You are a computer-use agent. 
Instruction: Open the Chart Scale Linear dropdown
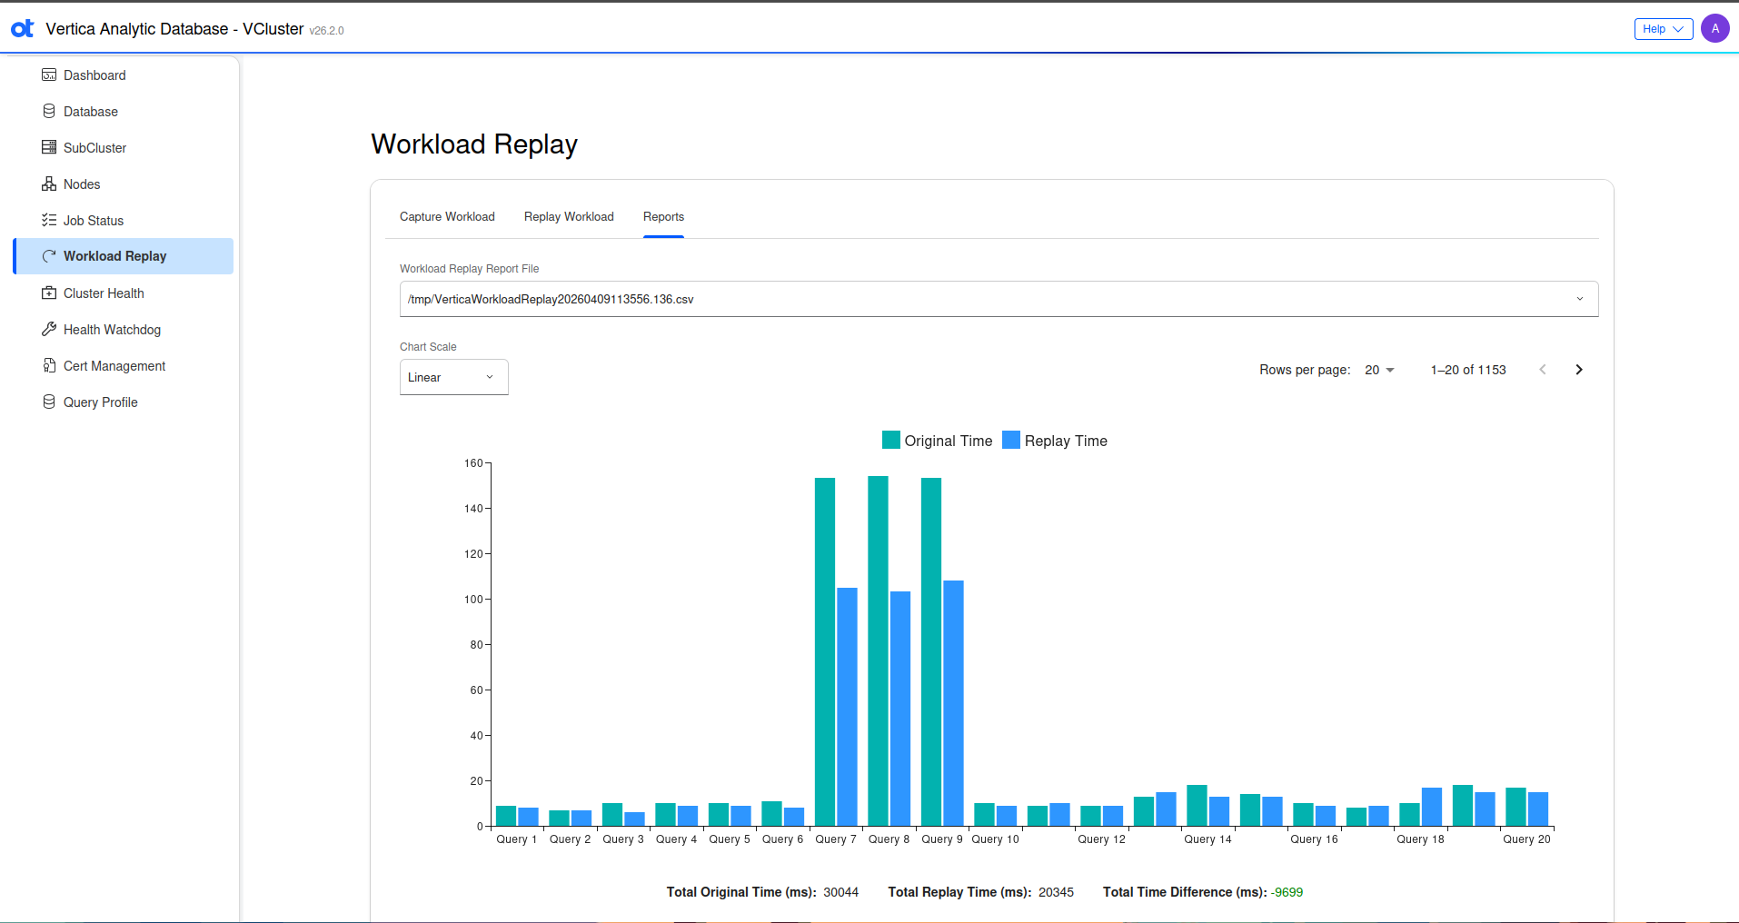[x=453, y=377]
